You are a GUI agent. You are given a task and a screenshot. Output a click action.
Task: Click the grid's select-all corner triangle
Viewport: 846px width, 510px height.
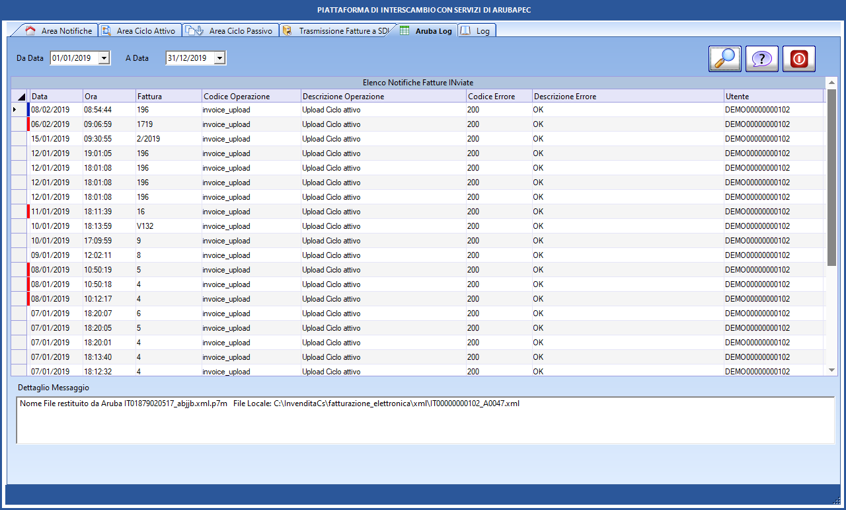tap(20, 97)
